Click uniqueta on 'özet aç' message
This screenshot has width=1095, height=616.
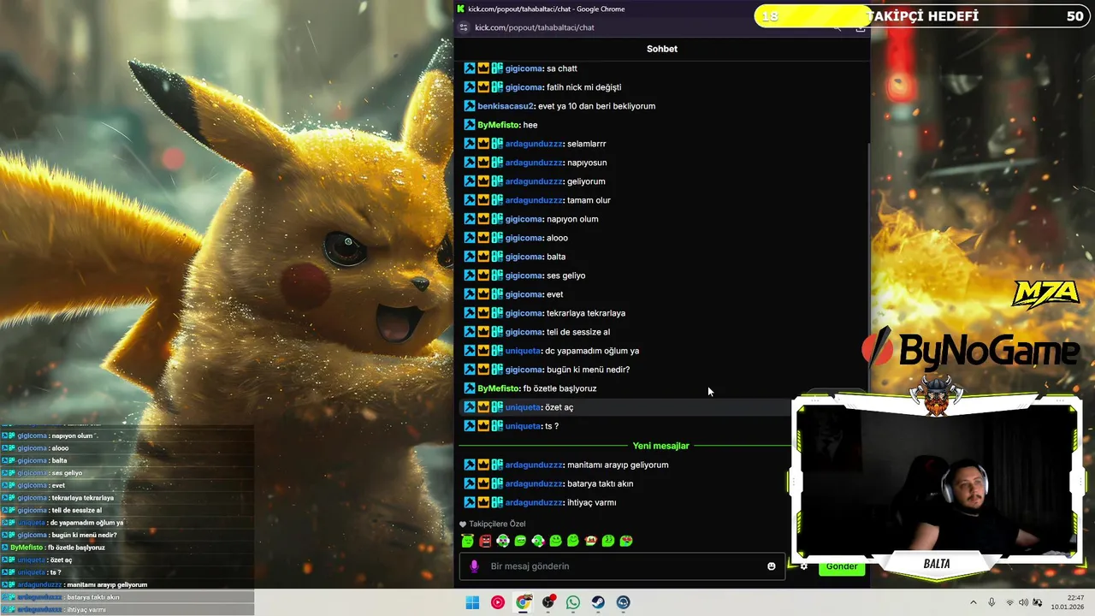click(x=523, y=407)
